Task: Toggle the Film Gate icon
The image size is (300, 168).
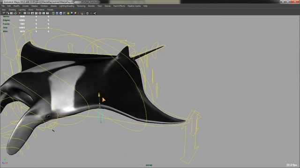Action: point(29,14)
